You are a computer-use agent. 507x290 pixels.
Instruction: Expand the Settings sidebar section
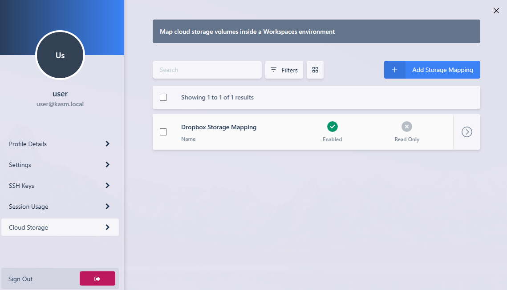pyautogui.click(x=60, y=165)
